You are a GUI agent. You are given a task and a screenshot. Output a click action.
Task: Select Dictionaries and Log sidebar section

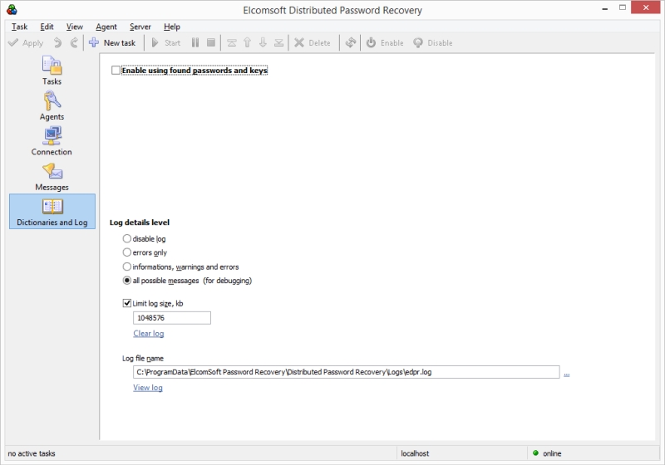click(52, 211)
